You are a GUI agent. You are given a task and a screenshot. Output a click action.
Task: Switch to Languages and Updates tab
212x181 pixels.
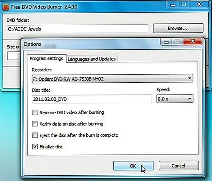(92, 59)
